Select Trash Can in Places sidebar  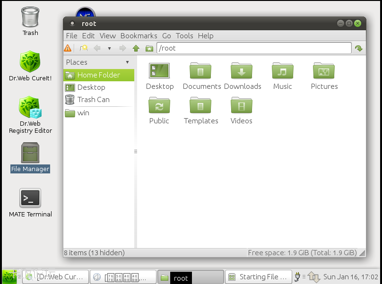pos(93,100)
